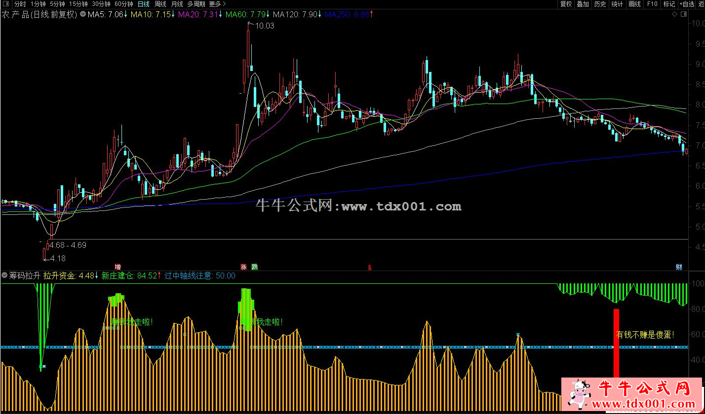Select the 60分钟 period tab
This screenshot has height=414, width=705.
point(123,4)
